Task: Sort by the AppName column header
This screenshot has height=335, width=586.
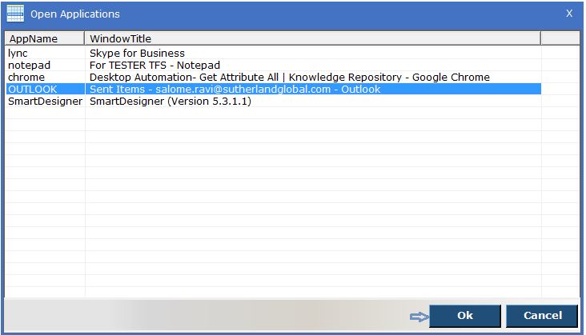Action: click(44, 38)
